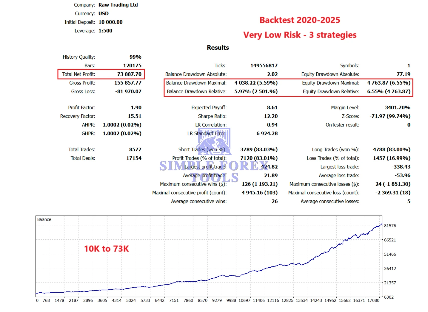Click the Total Trades value 8577
428x312 pixels.
pyautogui.click(x=135, y=149)
